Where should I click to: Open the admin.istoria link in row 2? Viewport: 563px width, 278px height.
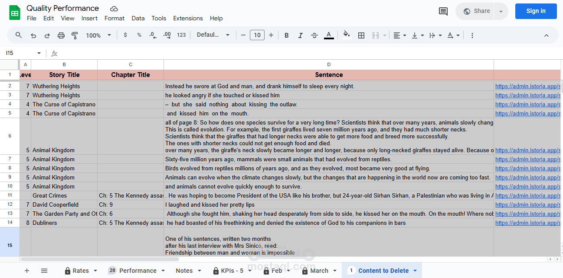tap(527, 86)
